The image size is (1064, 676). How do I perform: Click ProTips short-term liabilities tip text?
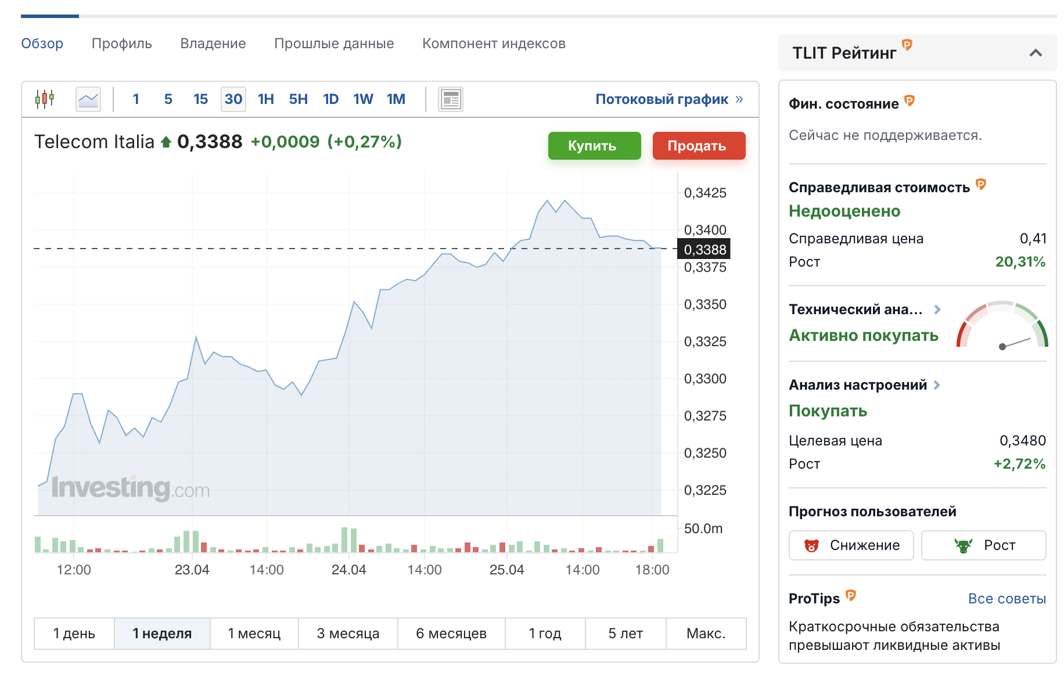pos(894,636)
